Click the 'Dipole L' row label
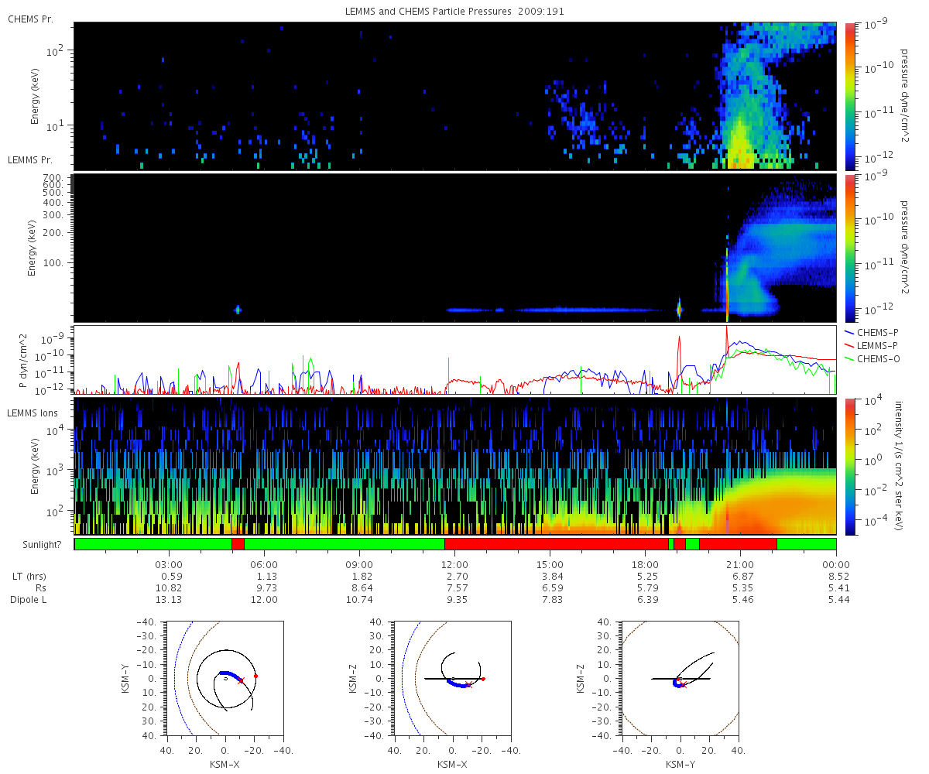This screenshot has width=929, height=774. pyautogui.click(x=30, y=599)
